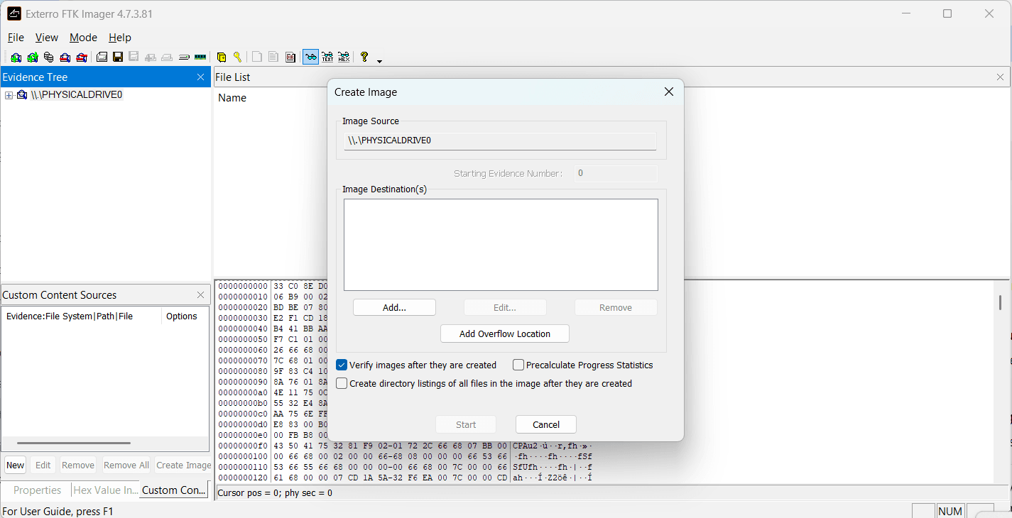
Task: Click the Export Disk Image floppy icon
Action: [x=118, y=57]
